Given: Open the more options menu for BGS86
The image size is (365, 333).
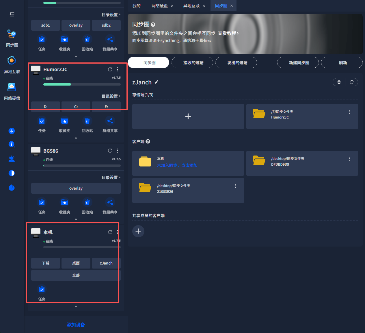Looking at the screenshot, I should [118, 151].
